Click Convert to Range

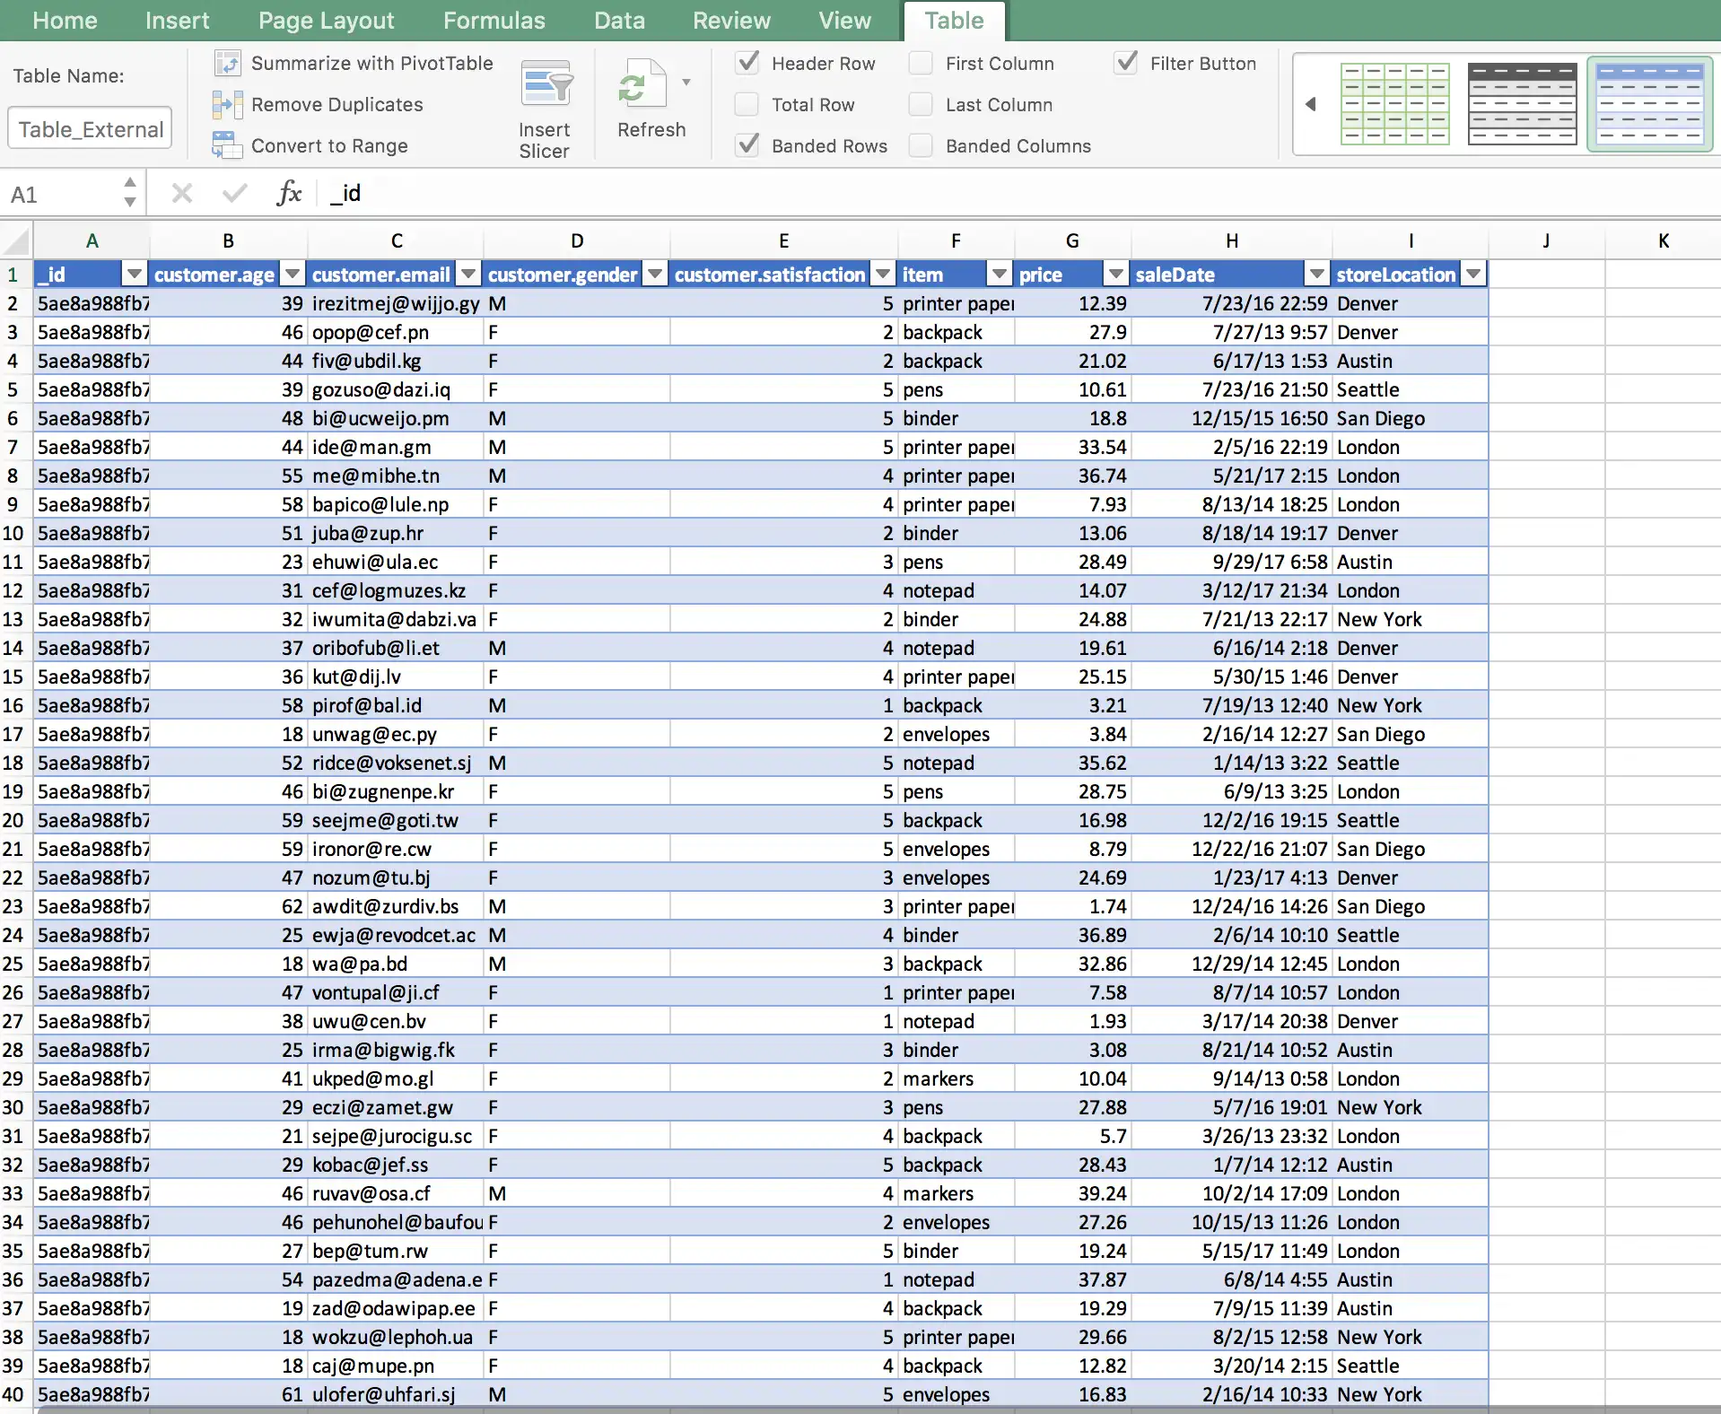[x=330, y=145]
